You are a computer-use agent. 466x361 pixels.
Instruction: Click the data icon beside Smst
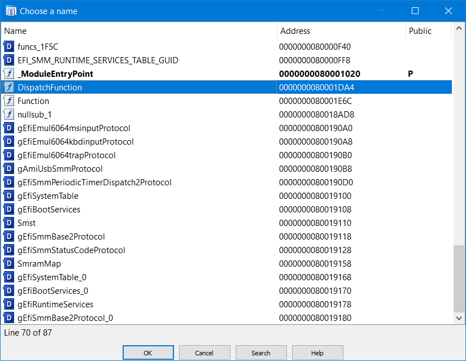pyautogui.click(x=9, y=223)
